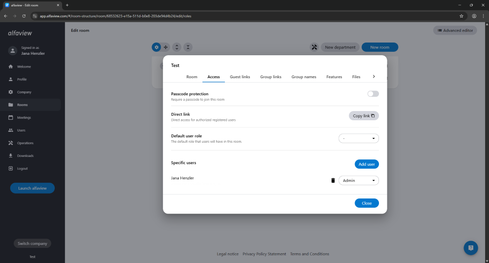The height and width of the screenshot is (263, 489).
Task: Open the Meetings calendar icon in sidebar
Action: point(11,117)
